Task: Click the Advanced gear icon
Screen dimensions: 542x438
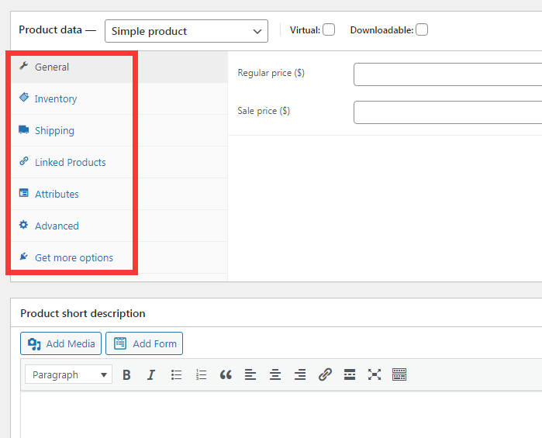Action: tap(23, 225)
